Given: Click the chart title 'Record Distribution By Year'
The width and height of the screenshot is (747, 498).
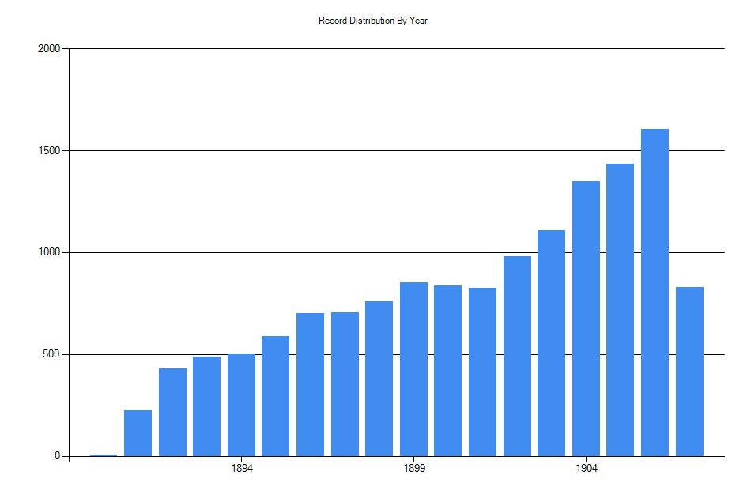Looking at the screenshot, I should pos(372,21).
